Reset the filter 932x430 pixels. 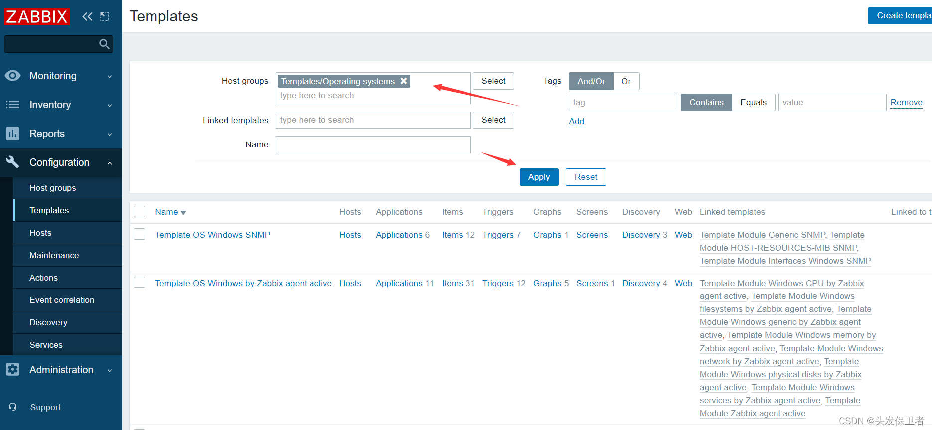pyautogui.click(x=586, y=177)
